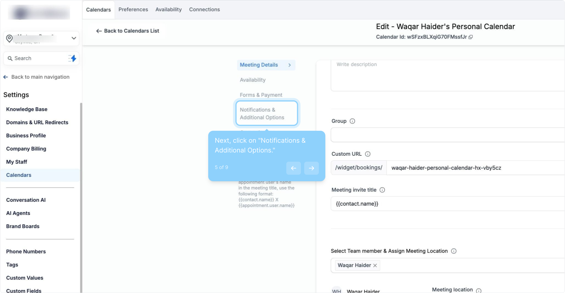Remove Waqar Haider tag with X icon
Viewport: 565px width, 293px height.
point(375,266)
